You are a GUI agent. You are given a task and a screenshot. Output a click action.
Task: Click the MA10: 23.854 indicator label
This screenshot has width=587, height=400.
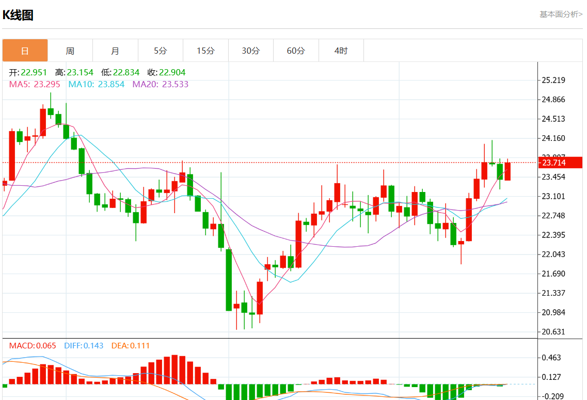click(x=96, y=84)
